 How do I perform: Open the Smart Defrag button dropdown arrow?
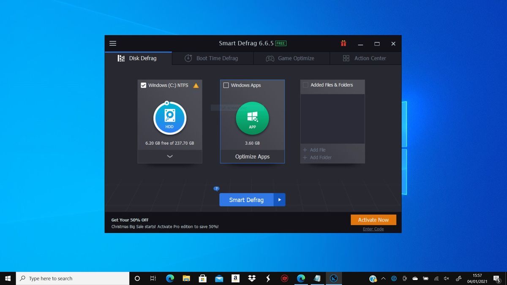click(x=279, y=200)
